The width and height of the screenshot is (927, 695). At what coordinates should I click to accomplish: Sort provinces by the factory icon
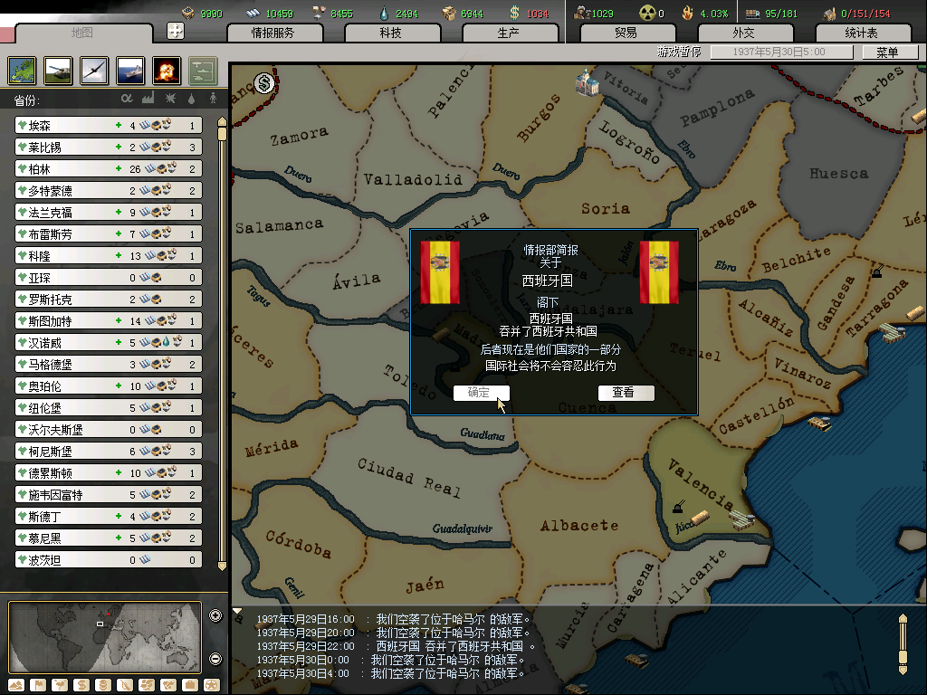148,98
